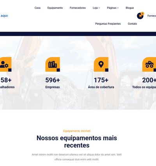Select the 596+ counter value
Image resolution: width=156 pixels, height=166 pixels.
click(x=53, y=80)
